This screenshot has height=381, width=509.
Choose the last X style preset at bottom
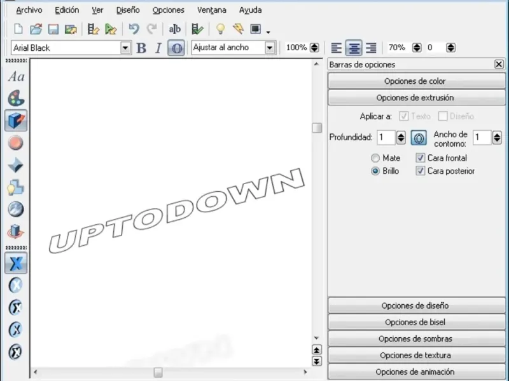15,352
